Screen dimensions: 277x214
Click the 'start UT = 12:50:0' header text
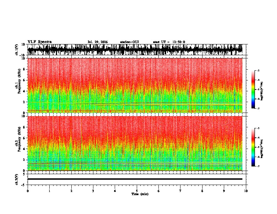169,42
